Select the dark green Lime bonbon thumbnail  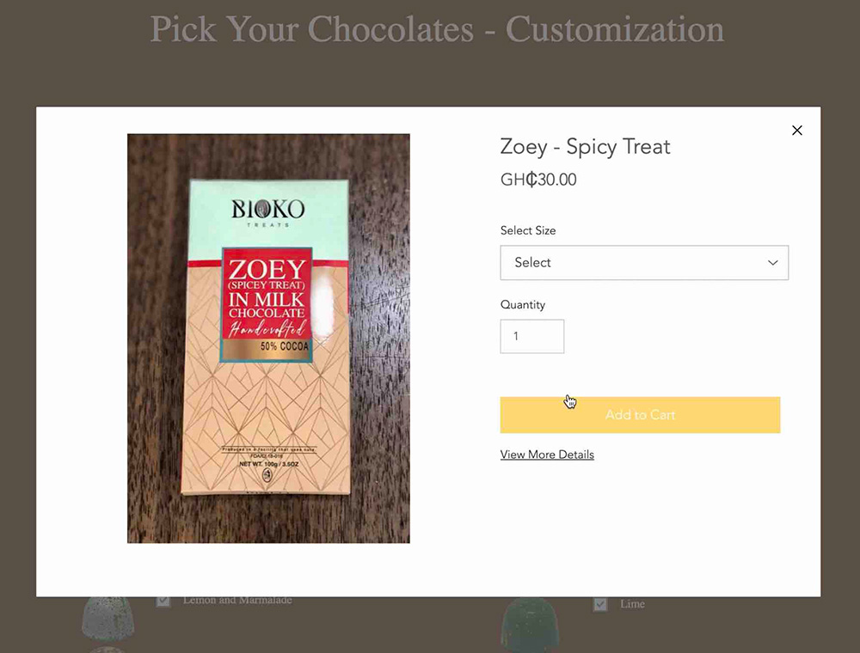click(x=530, y=625)
